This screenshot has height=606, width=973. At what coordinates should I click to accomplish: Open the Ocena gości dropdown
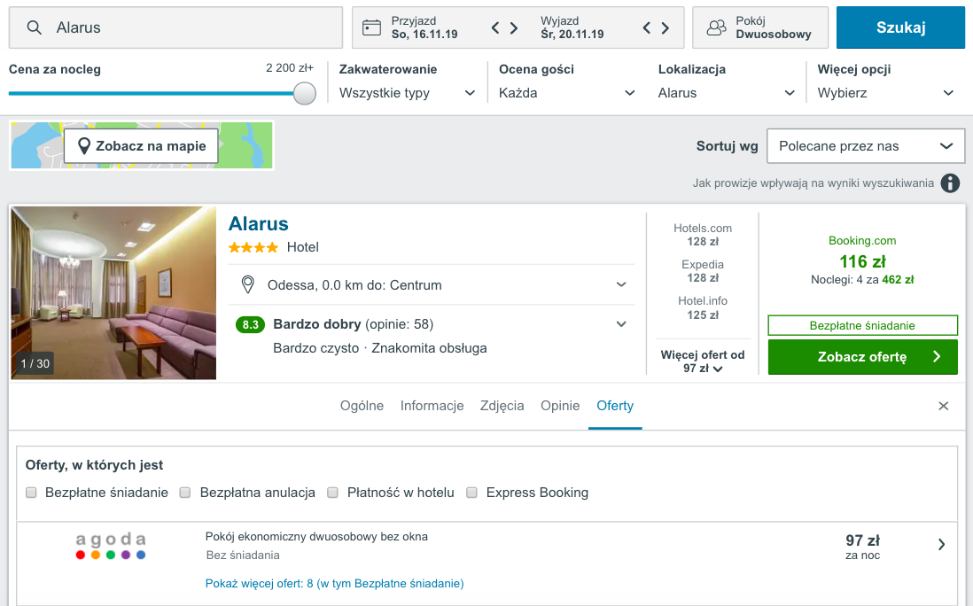567,93
